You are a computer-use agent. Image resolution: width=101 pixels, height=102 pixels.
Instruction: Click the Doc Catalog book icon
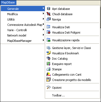click(x=49, y=58)
